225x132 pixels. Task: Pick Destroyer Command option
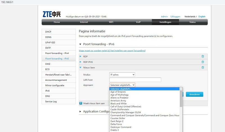145,127
